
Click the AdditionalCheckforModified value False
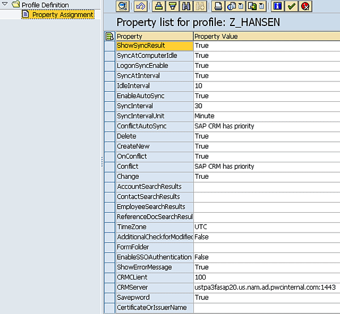tap(267, 237)
